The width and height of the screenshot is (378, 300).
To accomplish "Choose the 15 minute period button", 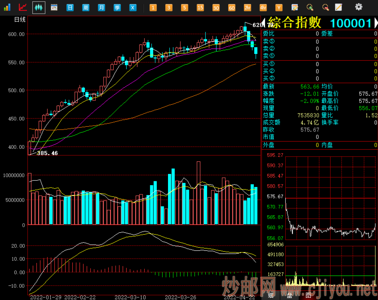I will [x=200, y=7].
